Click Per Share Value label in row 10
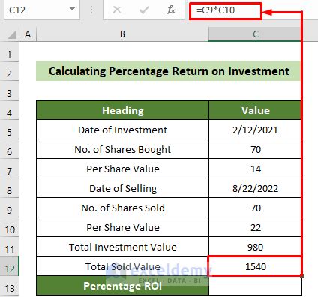318x297 pixels. click(122, 227)
